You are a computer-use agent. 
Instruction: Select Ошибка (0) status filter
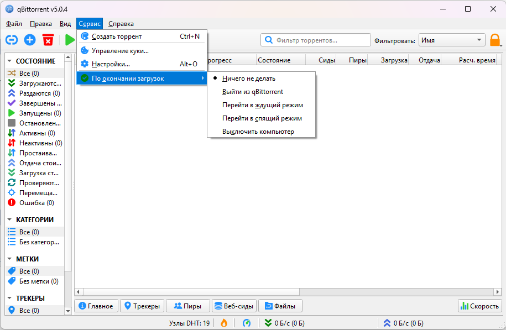point(34,202)
